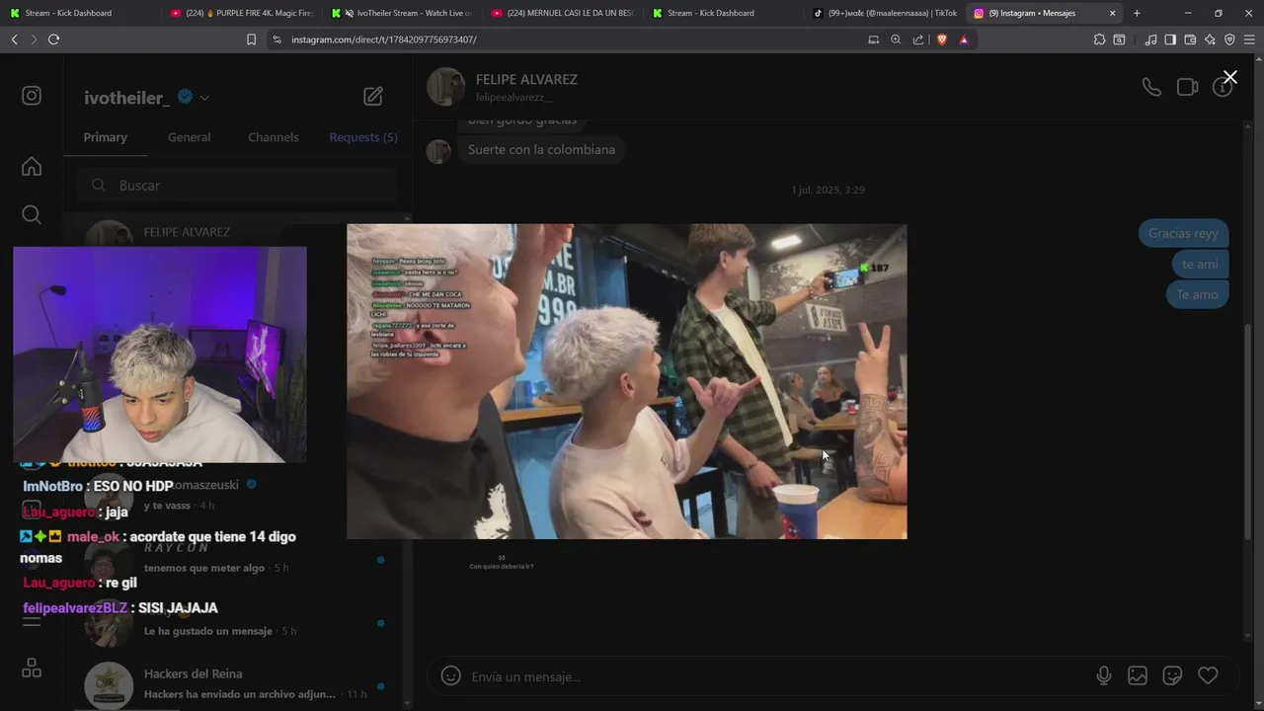Open the Hackers del Reina conversation
The image size is (1264, 711).
click(x=237, y=683)
